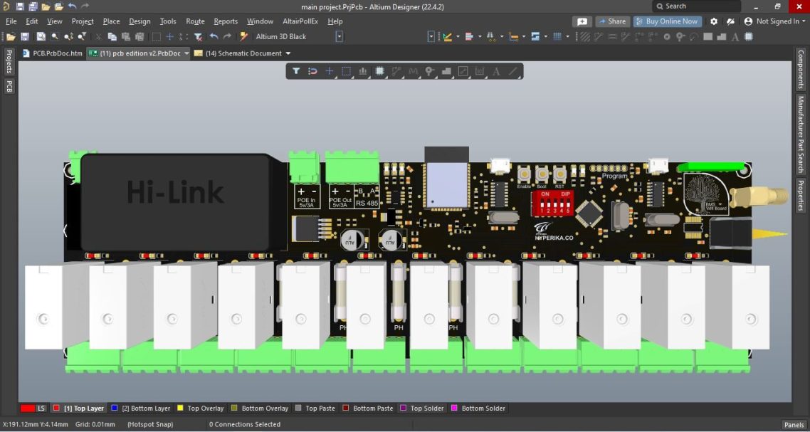Click the red current layer color swatch
Viewport: 810px width, 432px height.
27,409
